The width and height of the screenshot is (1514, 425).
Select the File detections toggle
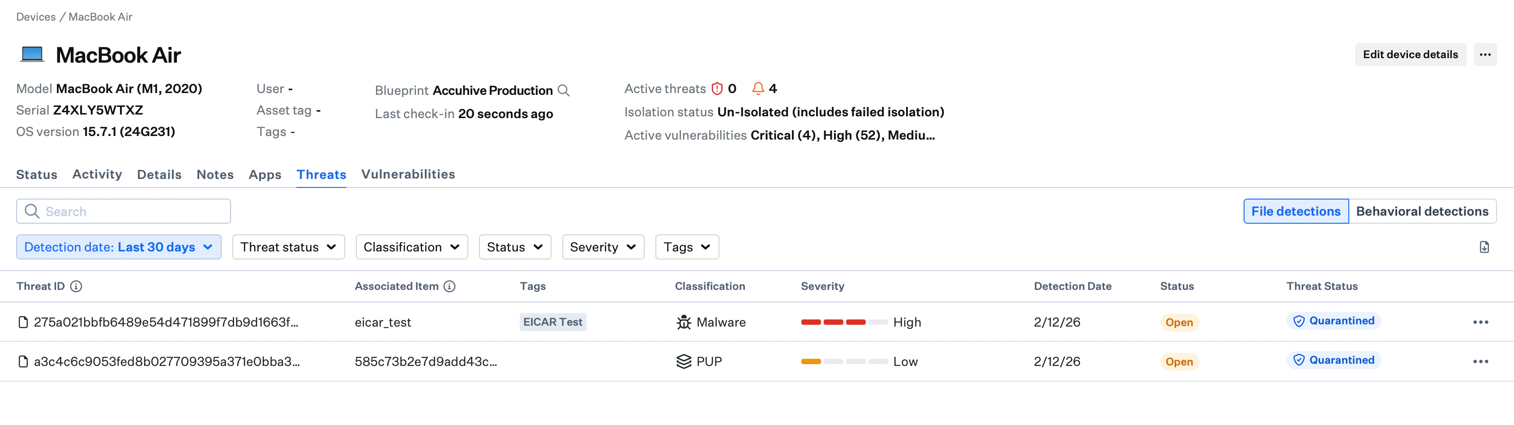click(x=1296, y=211)
